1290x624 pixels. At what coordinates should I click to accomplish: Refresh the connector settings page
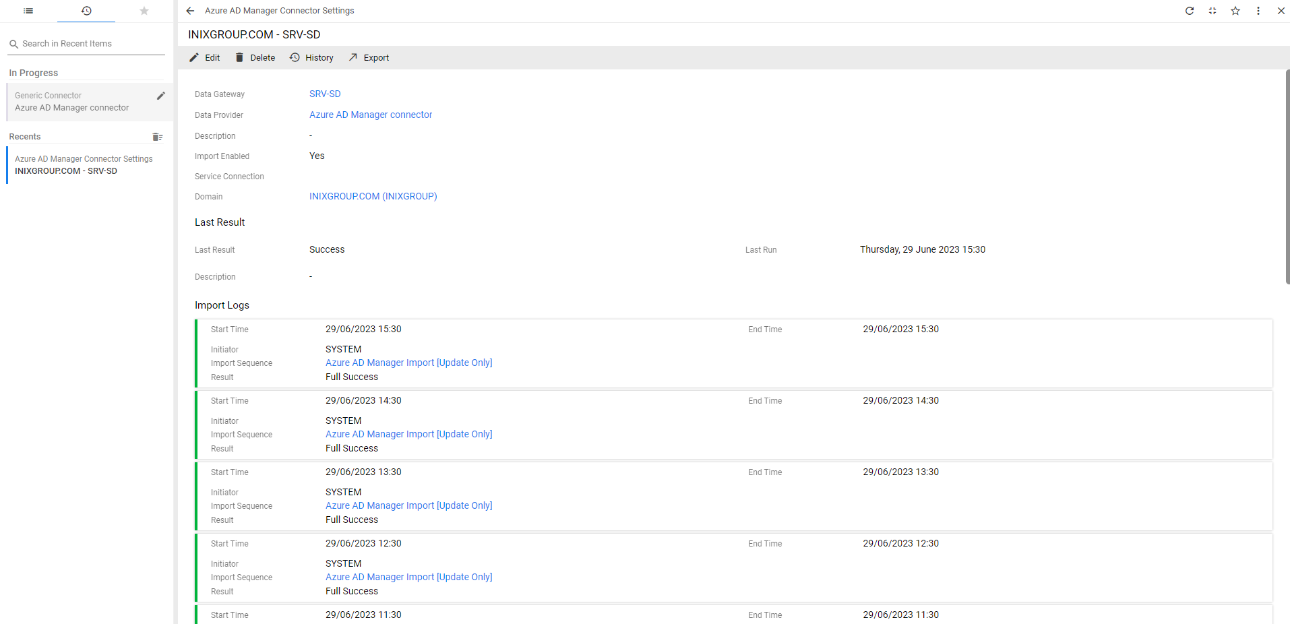tap(1190, 11)
